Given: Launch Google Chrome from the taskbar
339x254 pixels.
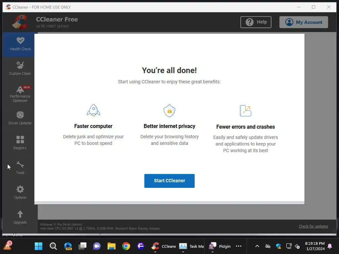Looking at the screenshot, I should pos(126,246).
